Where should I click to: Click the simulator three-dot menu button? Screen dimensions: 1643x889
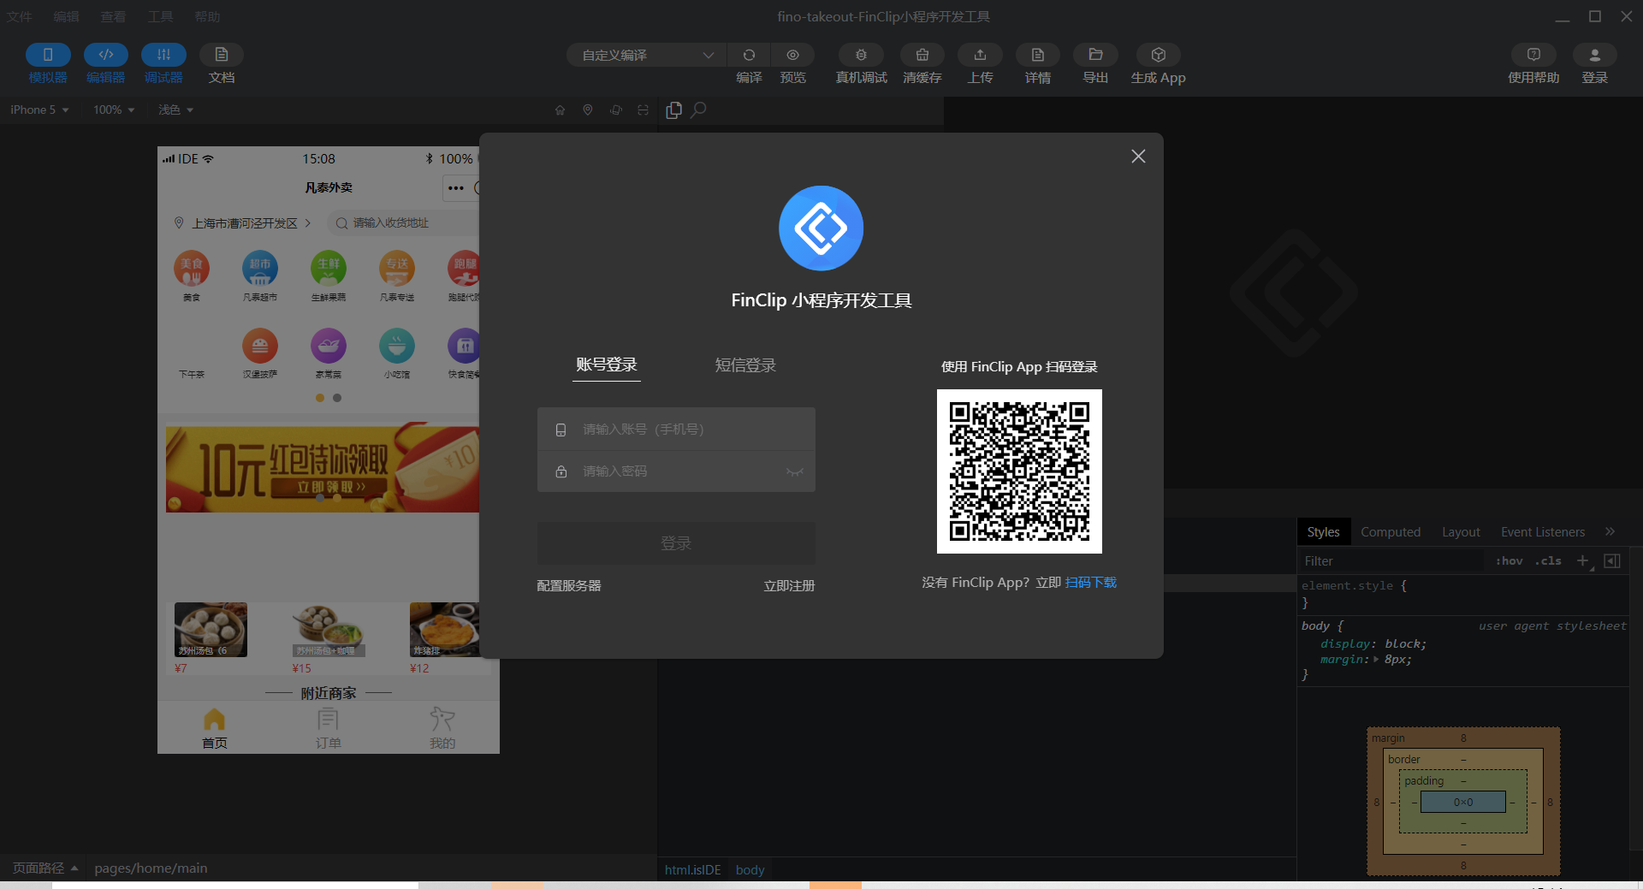(456, 188)
